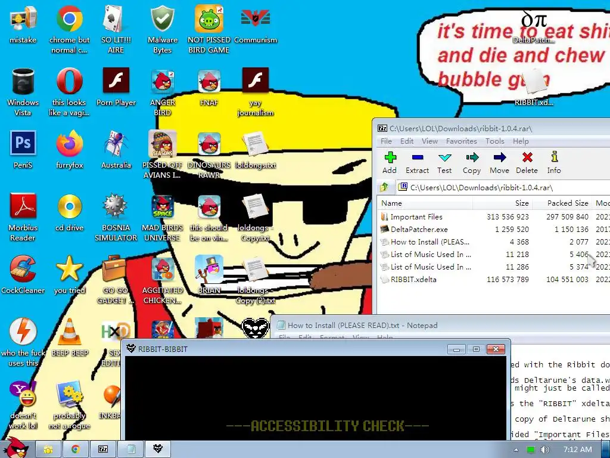Select the BOSNIA SIMULATOR minesweeper icon
Screen dimensions: 610x458
(x=116, y=217)
